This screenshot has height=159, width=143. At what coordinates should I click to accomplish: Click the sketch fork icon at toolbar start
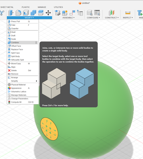tap(2, 13)
